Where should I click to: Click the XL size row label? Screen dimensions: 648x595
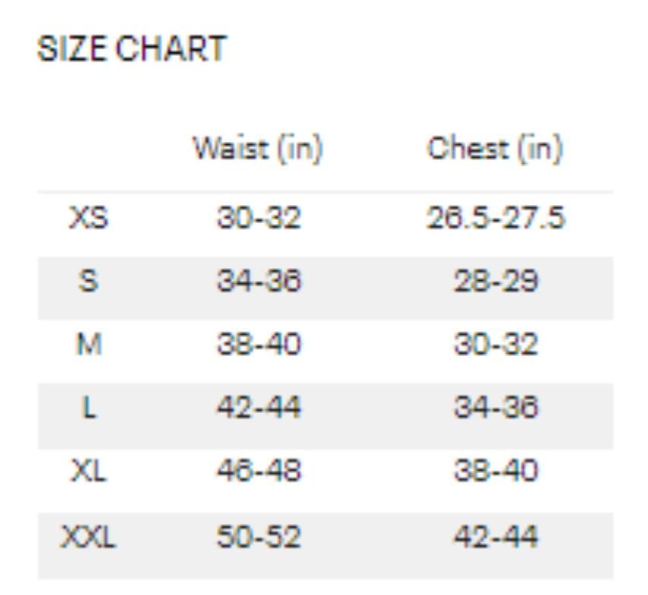89,472
